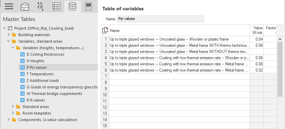Select T Temperatures table
Image resolution: width=285 pixels, height=129 pixels.
(x=40, y=74)
